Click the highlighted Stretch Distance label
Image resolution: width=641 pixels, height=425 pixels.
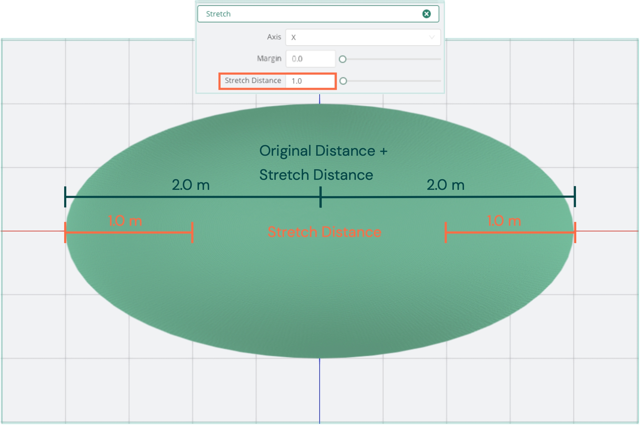pos(253,81)
